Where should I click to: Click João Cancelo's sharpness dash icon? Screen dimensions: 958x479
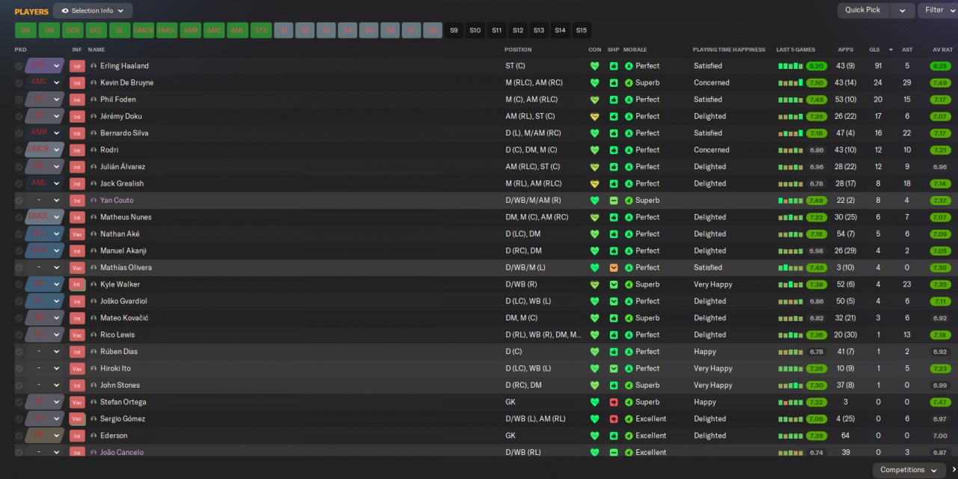[613, 452]
